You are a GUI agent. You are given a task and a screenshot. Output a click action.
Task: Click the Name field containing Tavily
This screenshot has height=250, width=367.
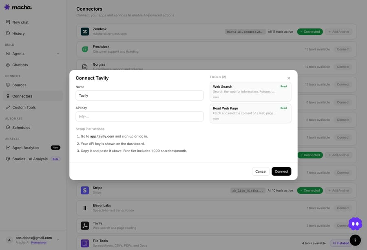pyautogui.click(x=139, y=95)
